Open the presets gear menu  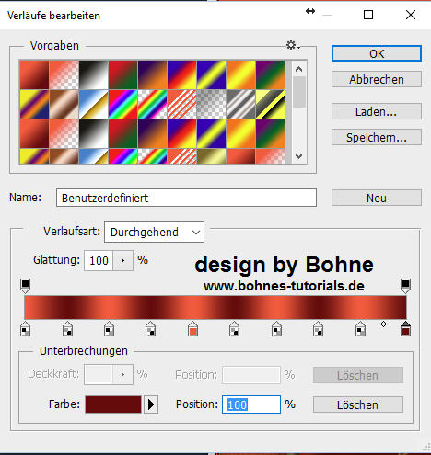click(293, 46)
